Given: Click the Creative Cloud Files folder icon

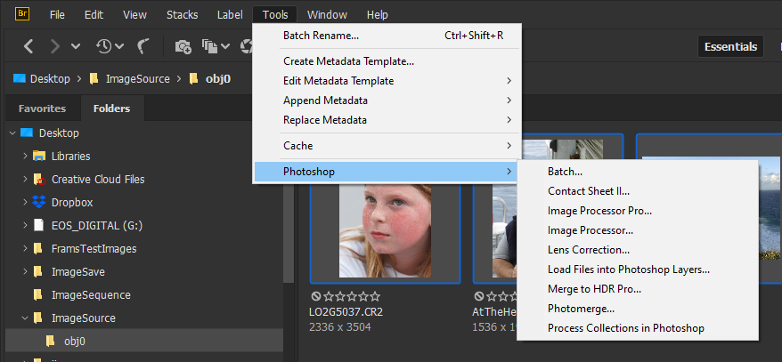Looking at the screenshot, I should click(39, 179).
